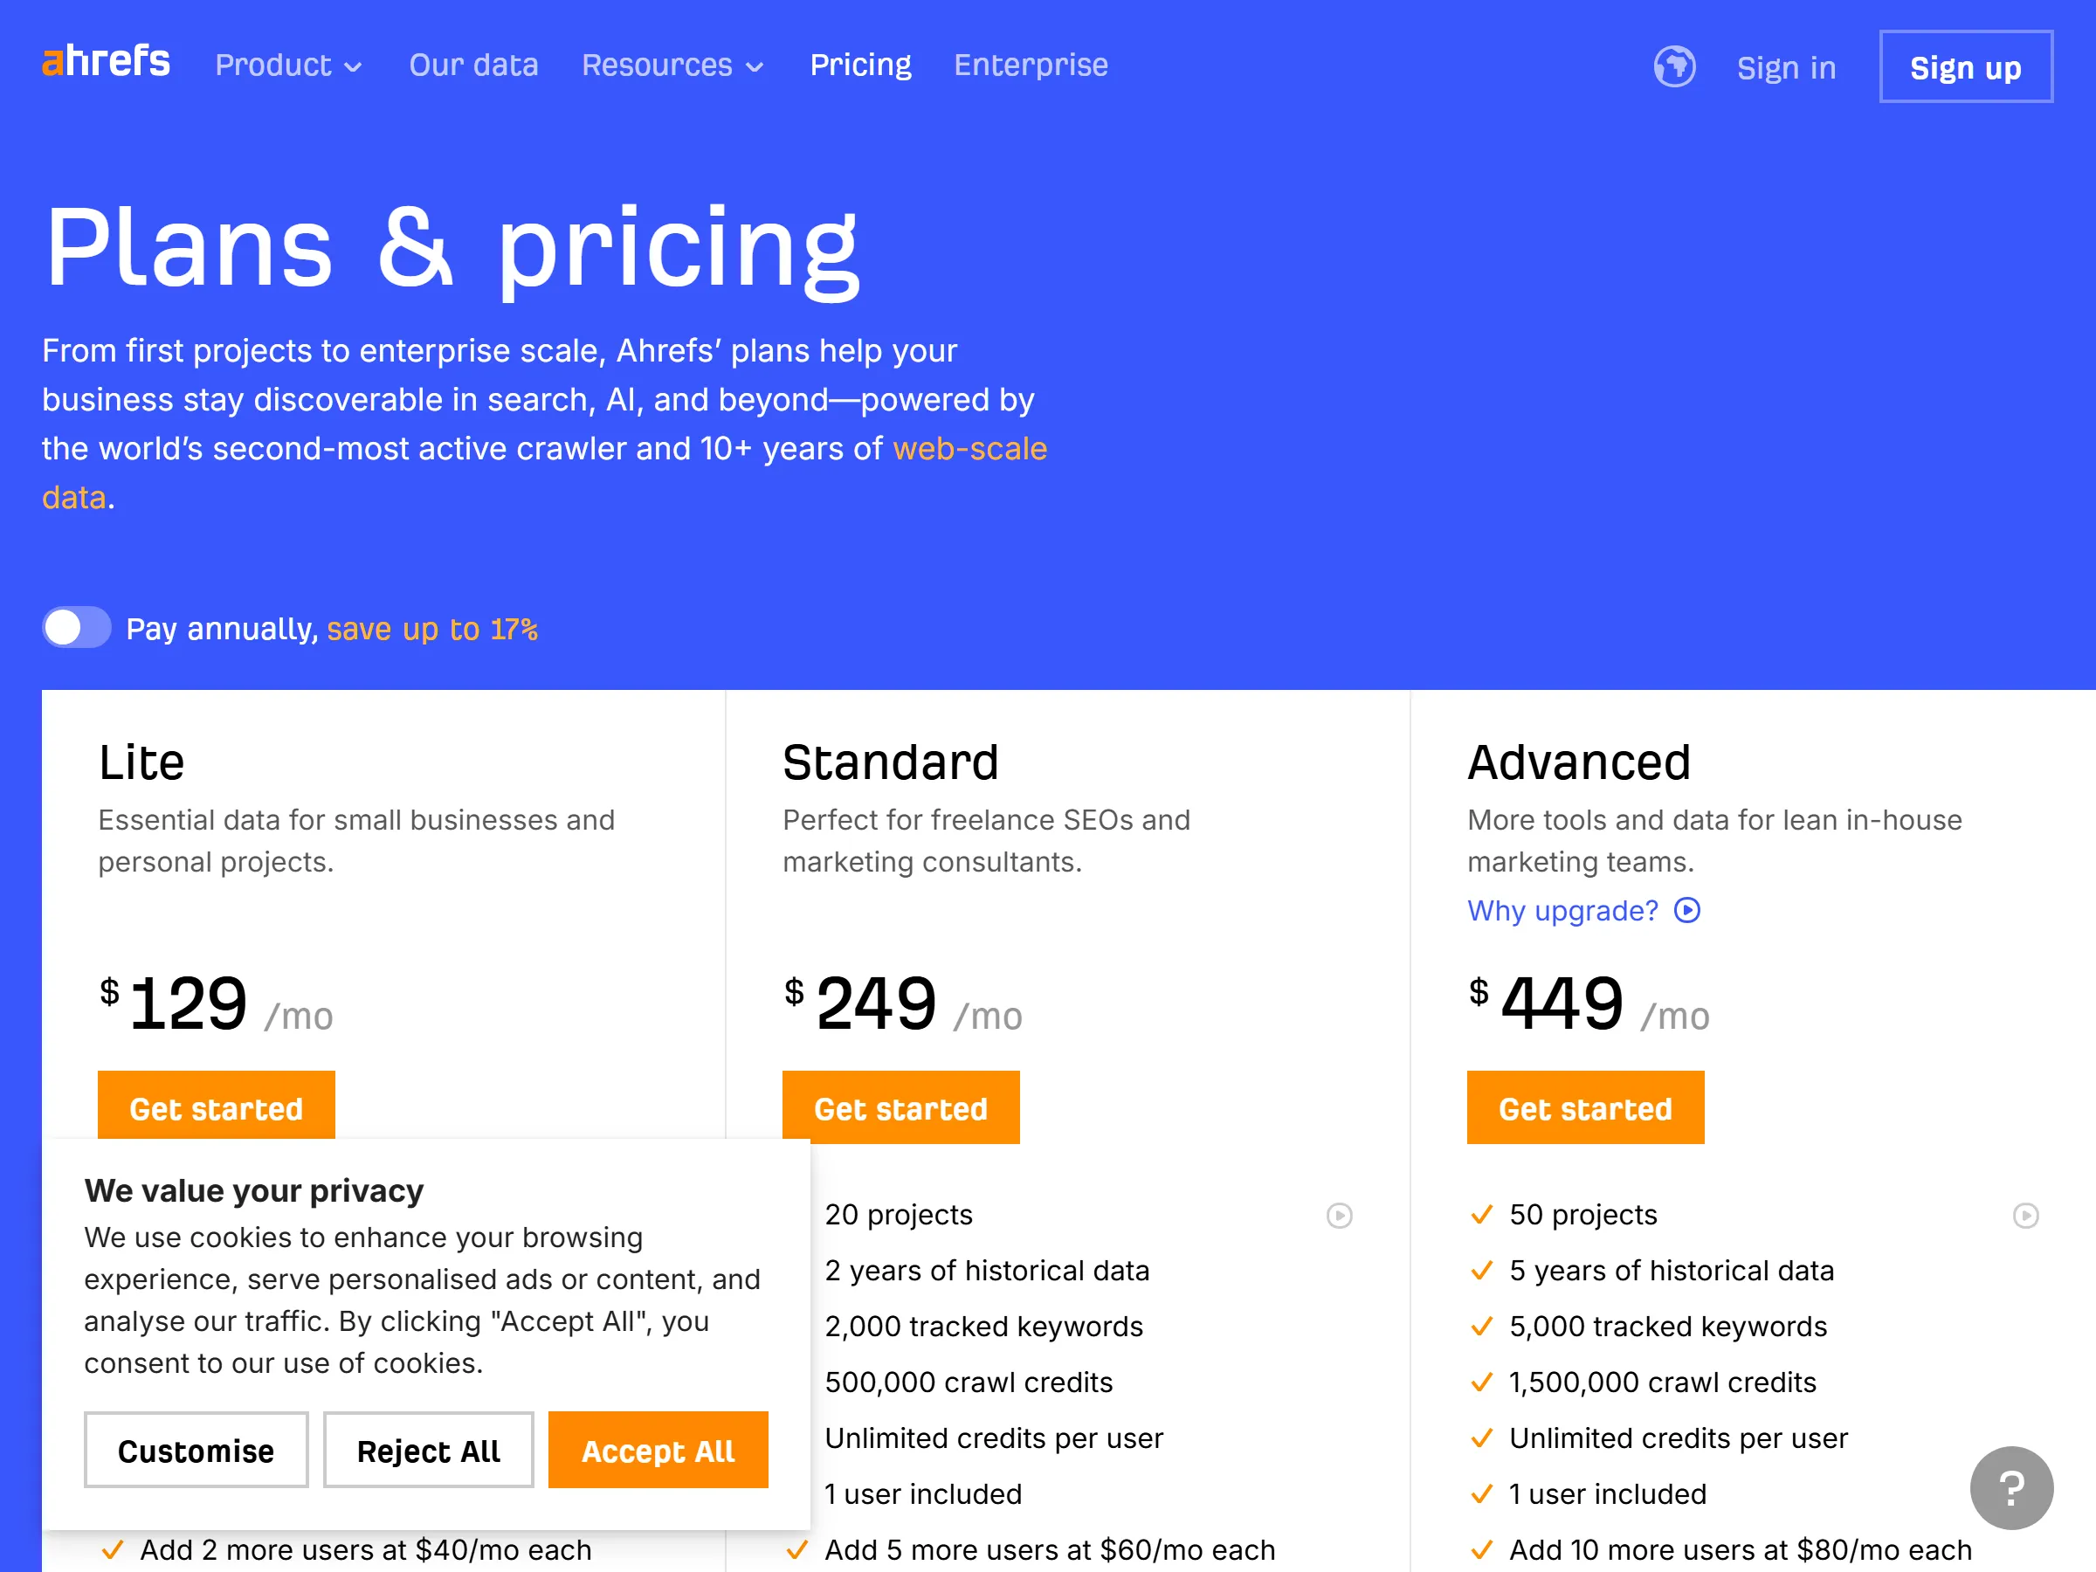Open the Customise cookie options
Screen dimensions: 2096x1572
coord(196,1450)
